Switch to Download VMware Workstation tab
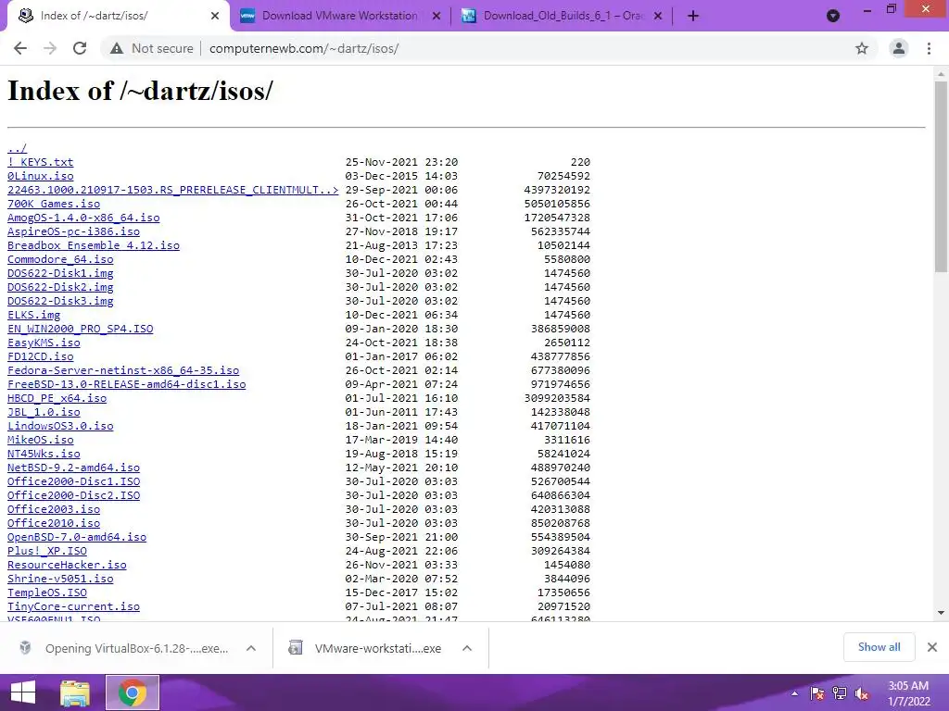Viewport: 949px width, 711px height. coord(340,16)
